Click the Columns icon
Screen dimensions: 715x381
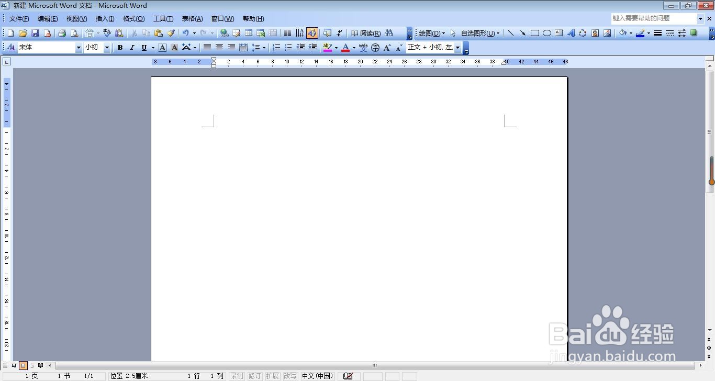[x=287, y=33]
